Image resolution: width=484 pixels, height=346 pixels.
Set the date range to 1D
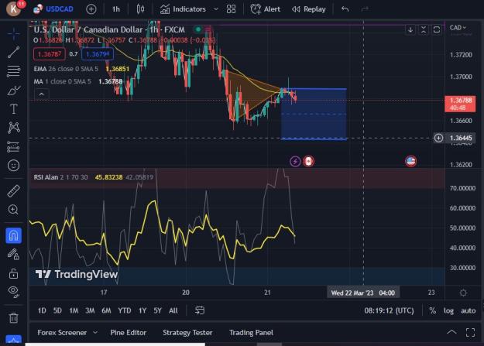pyautogui.click(x=42, y=310)
